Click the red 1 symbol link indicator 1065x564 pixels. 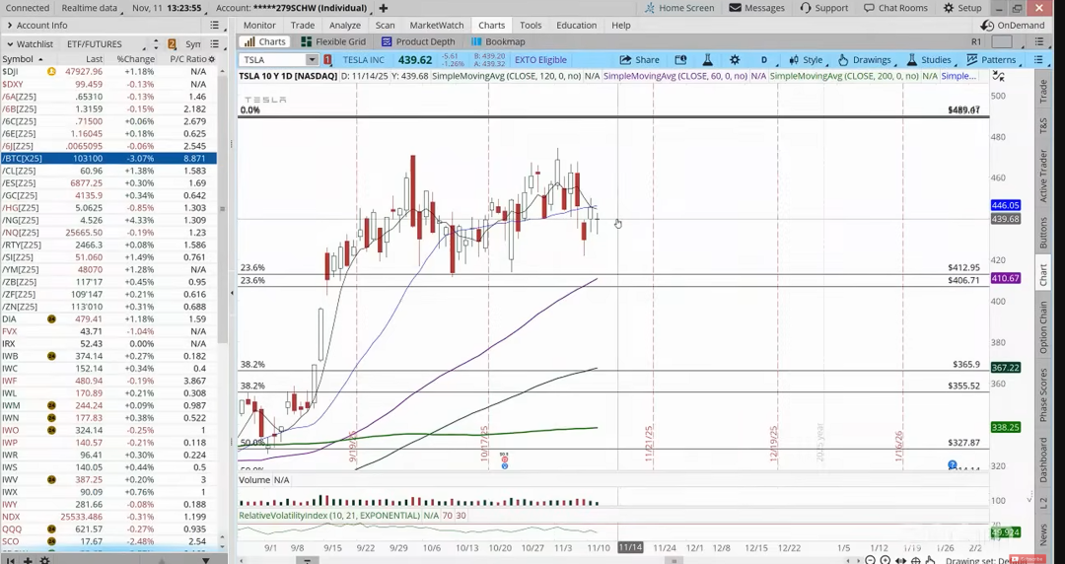(x=327, y=60)
